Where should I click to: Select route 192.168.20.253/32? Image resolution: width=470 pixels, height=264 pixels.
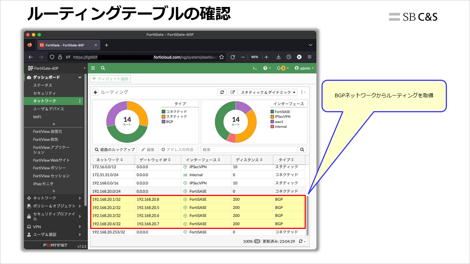pyautogui.click(x=198, y=232)
